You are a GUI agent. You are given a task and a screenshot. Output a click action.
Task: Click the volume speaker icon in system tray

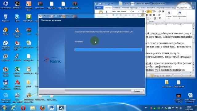(181, 108)
